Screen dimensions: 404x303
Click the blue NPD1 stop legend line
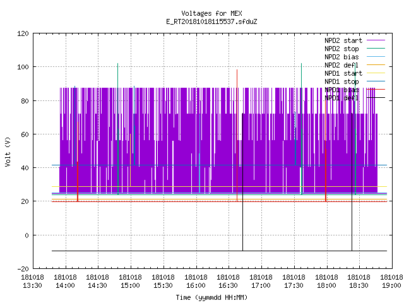pos(376,81)
